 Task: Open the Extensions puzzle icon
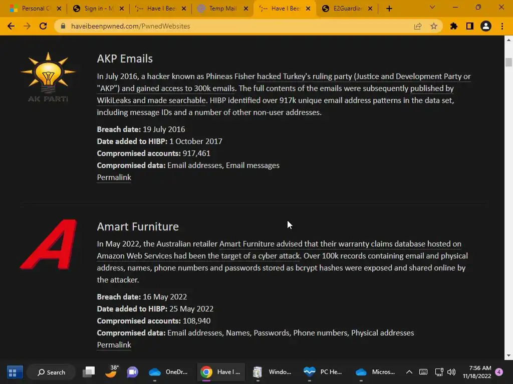(454, 26)
